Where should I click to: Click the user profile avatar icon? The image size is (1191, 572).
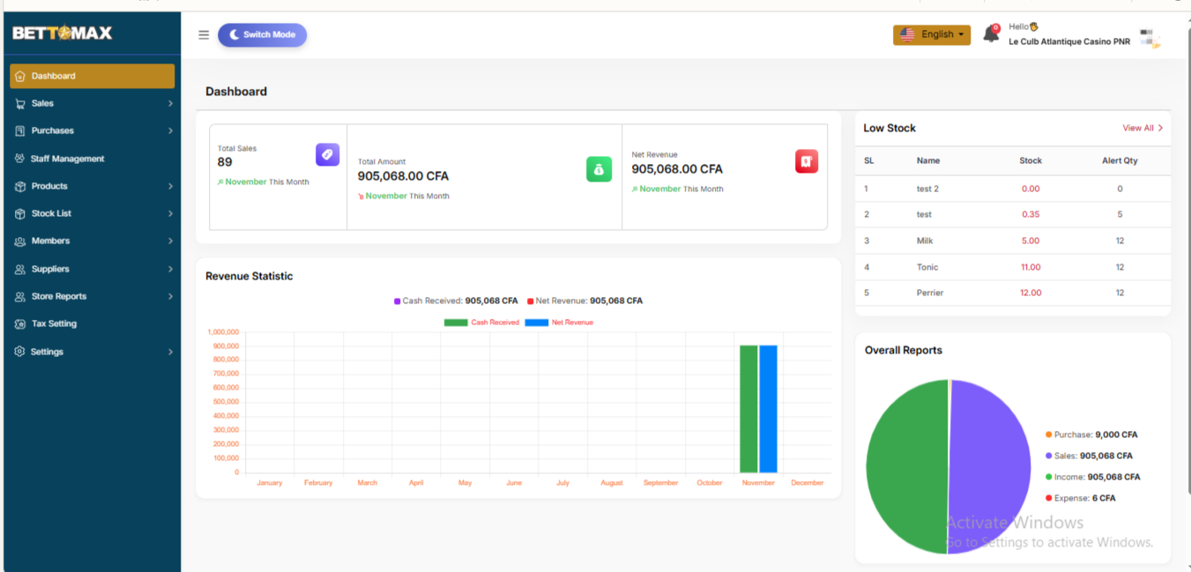pyautogui.click(x=1149, y=38)
